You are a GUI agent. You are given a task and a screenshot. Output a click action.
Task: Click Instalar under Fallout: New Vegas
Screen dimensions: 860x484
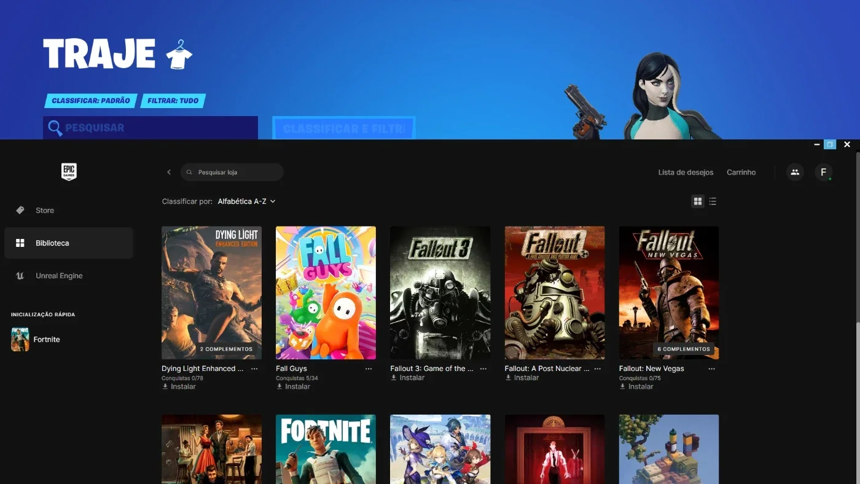tap(636, 387)
